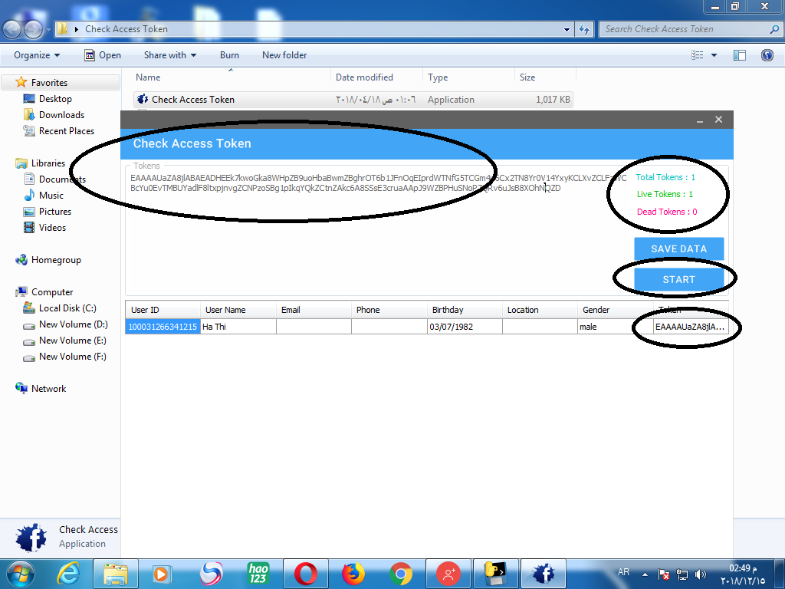Image resolution: width=785 pixels, height=589 pixels.
Task: Click the START button
Action: coord(679,279)
